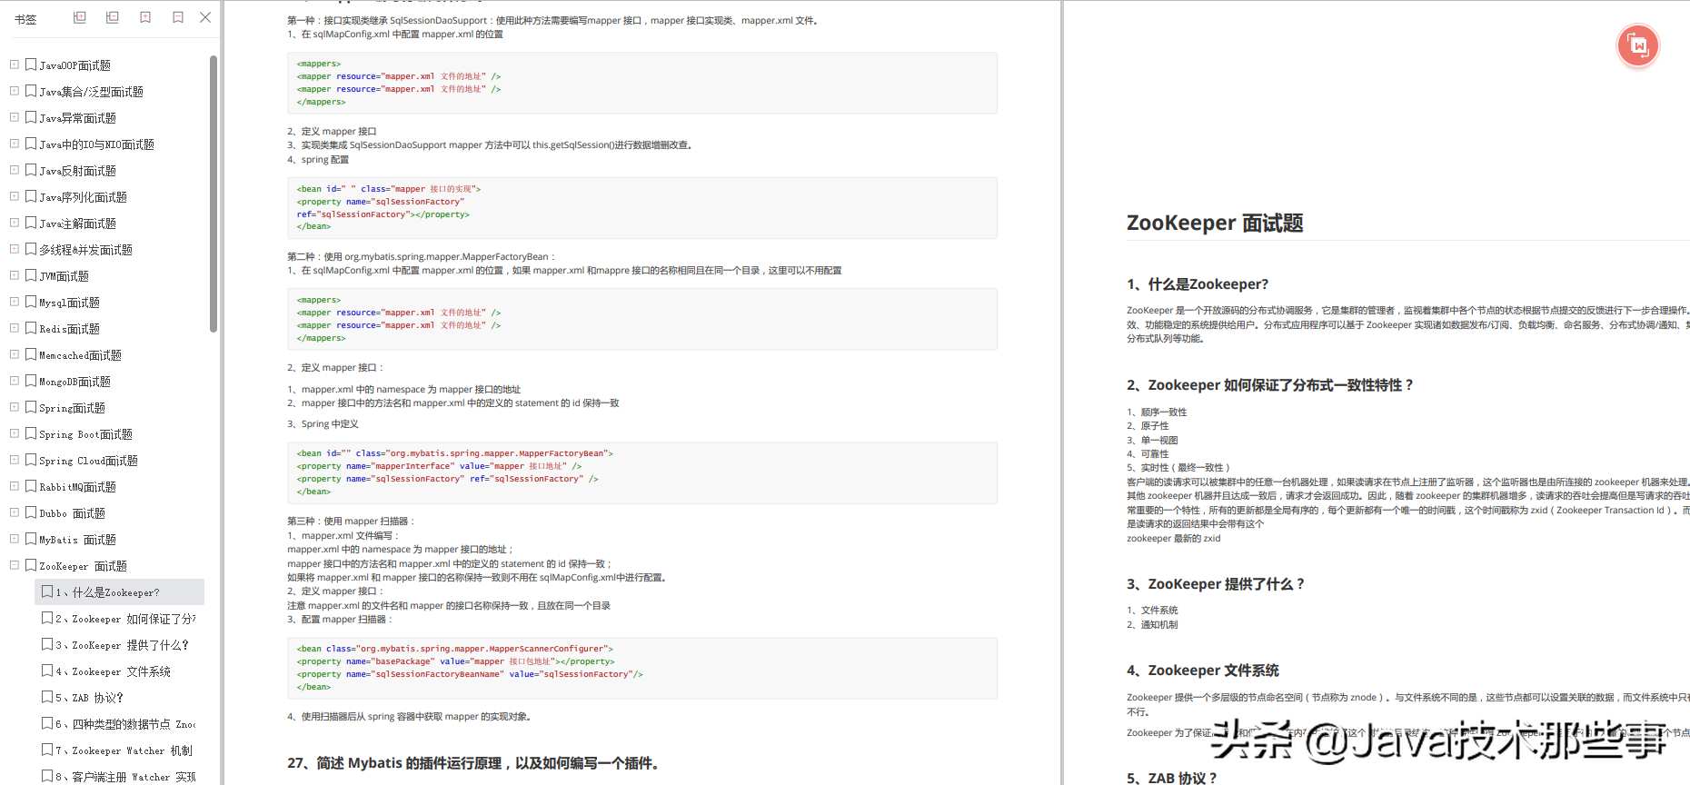Image resolution: width=1690 pixels, height=785 pixels.
Task: Open the JavaOOP面试题 bookmark
Action: (75, 65)
